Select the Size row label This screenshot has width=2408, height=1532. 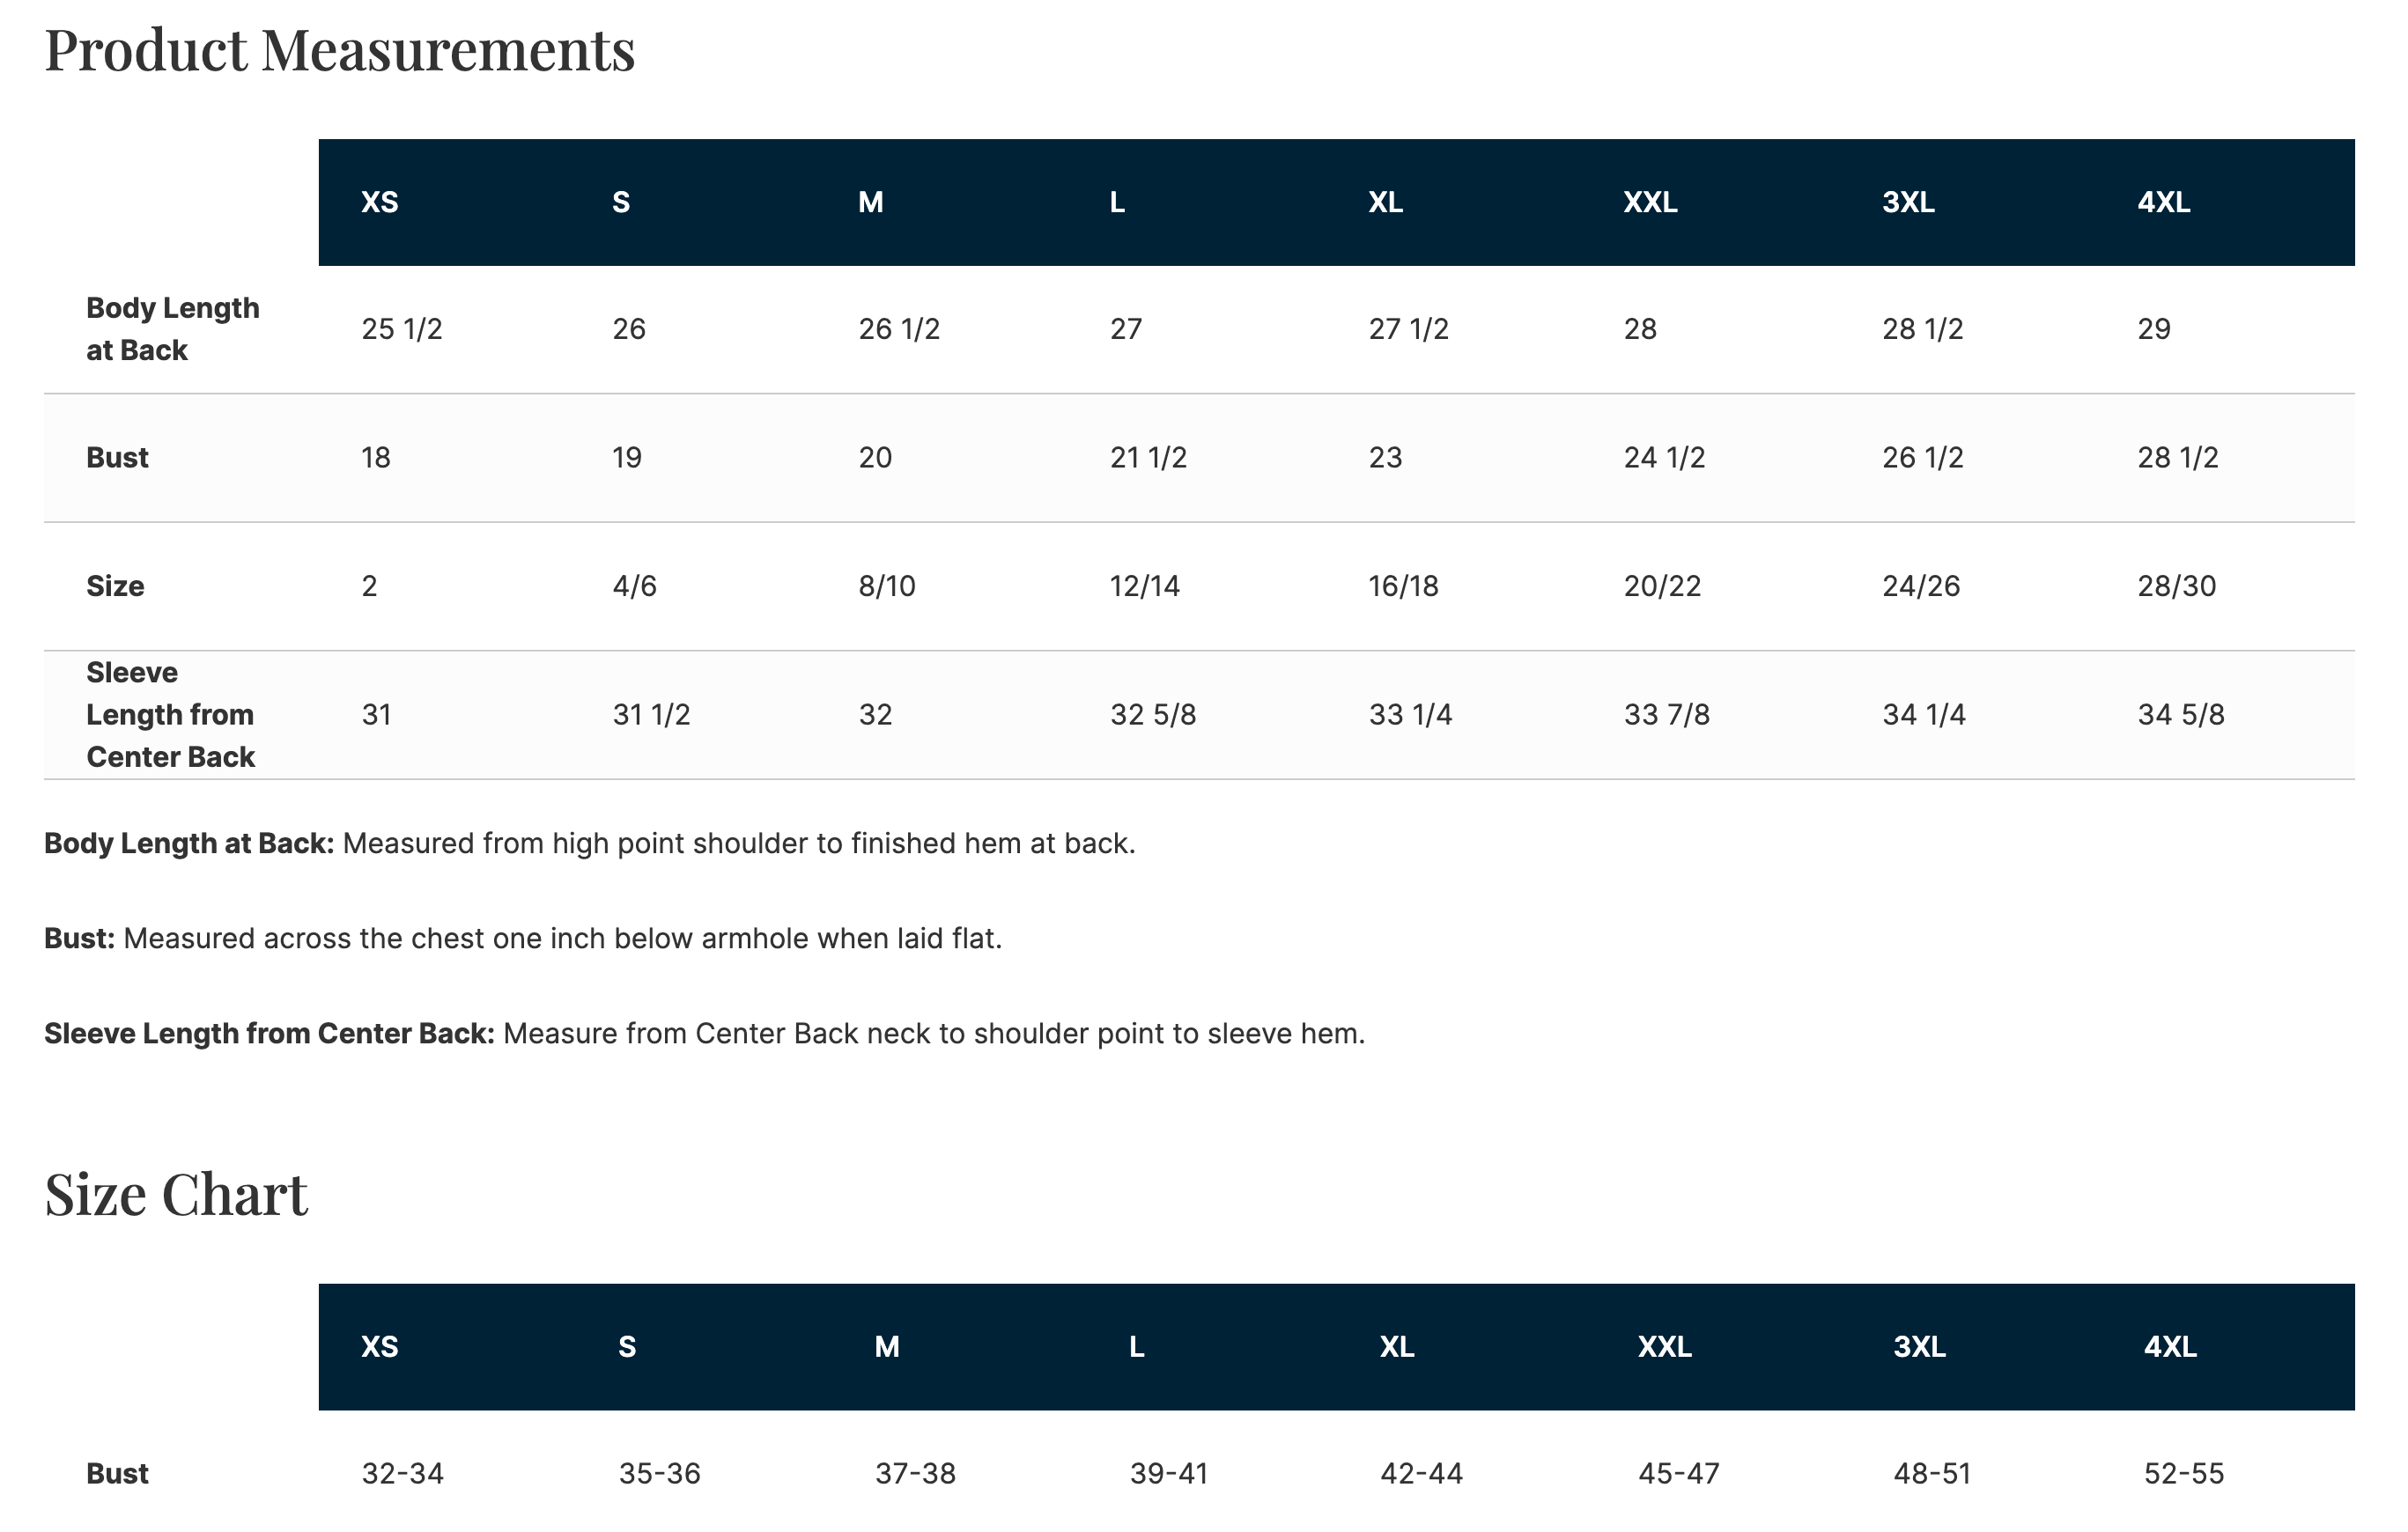(115, 586)
